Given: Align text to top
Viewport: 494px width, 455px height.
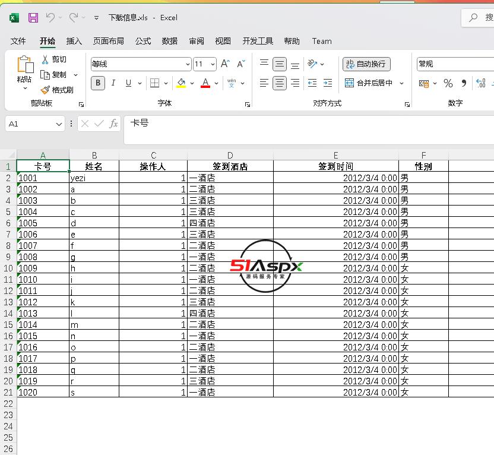Looking at the screenshot, I should [264, 64].
